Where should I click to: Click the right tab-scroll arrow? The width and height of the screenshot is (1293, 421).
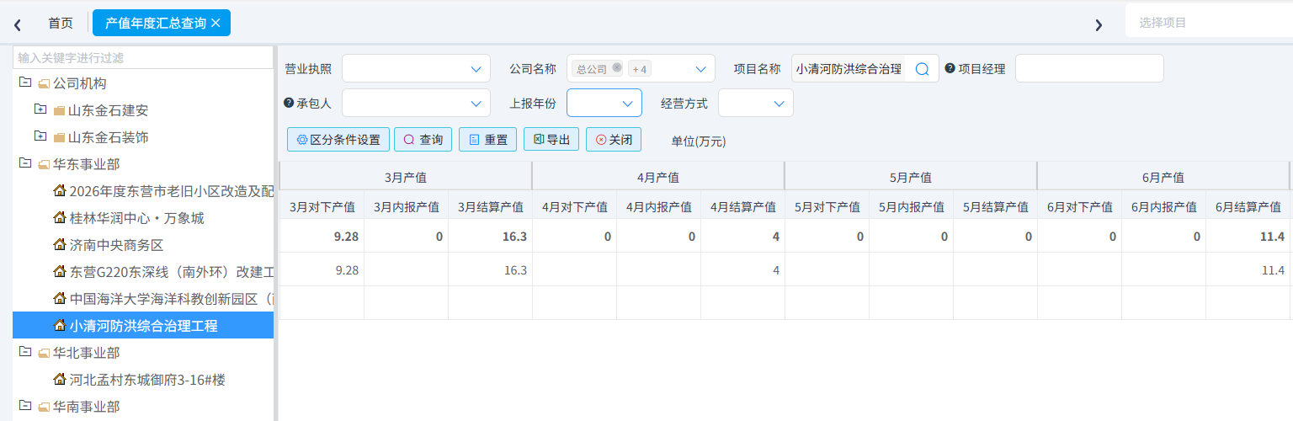1099,24
